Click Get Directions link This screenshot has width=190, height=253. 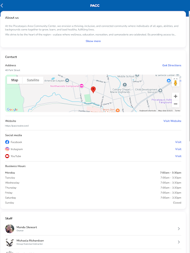pyautogui.click(x=172, y=65)
